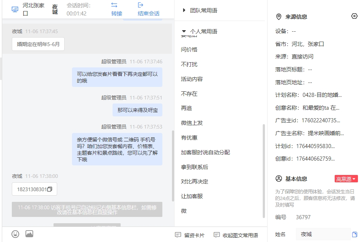Select the quick phrase 问价格
Viewport: 362px width, 242px height.
click(189, 50)
